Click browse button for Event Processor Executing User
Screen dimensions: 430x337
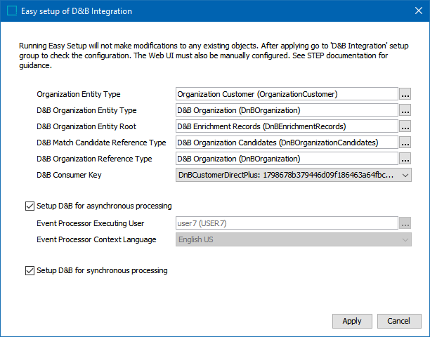405,223
